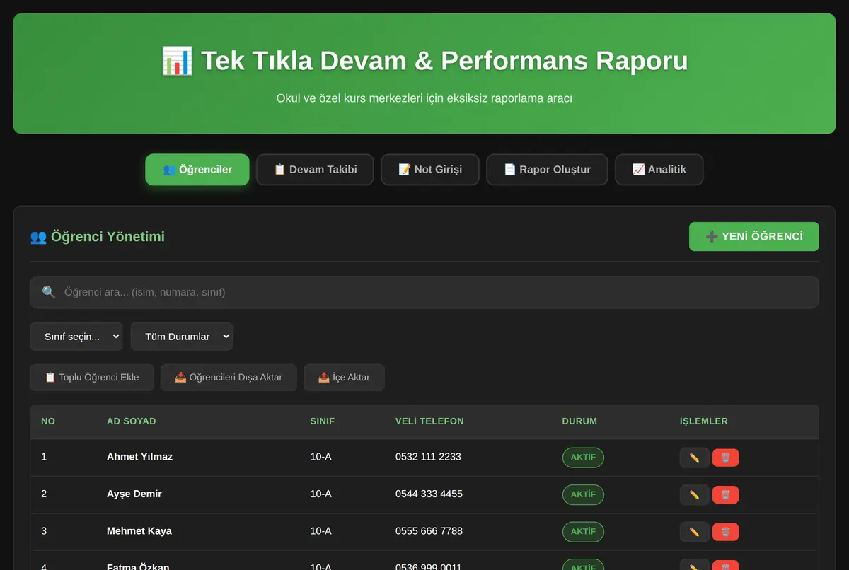The width and height of the screenshot is (849, 570).
Task: Delete Ahmet Yılmaz with trash icon
Action: 725,458
